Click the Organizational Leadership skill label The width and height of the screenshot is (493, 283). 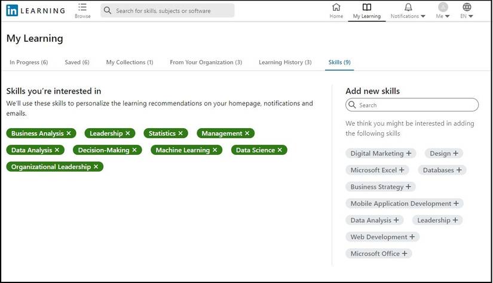[51, 166]
